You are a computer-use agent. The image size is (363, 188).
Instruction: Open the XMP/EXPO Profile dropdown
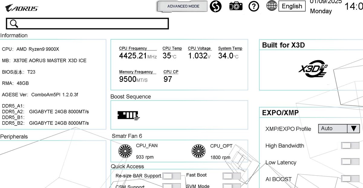(x=339, y=128)
